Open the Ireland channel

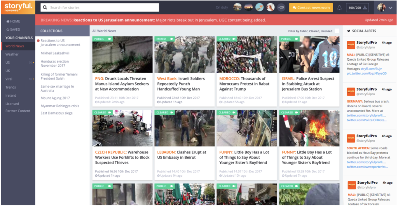(x=11, y=96)
